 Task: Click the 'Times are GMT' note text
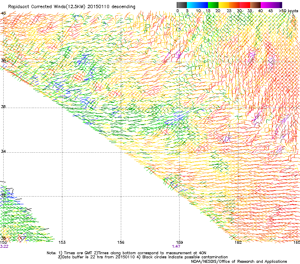coord(78,253)
